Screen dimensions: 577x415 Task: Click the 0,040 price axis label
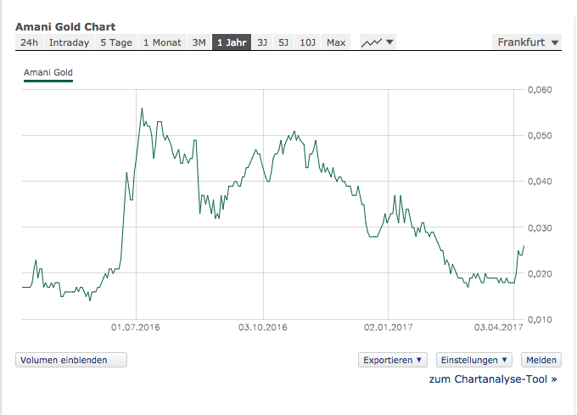click(540, 182)
